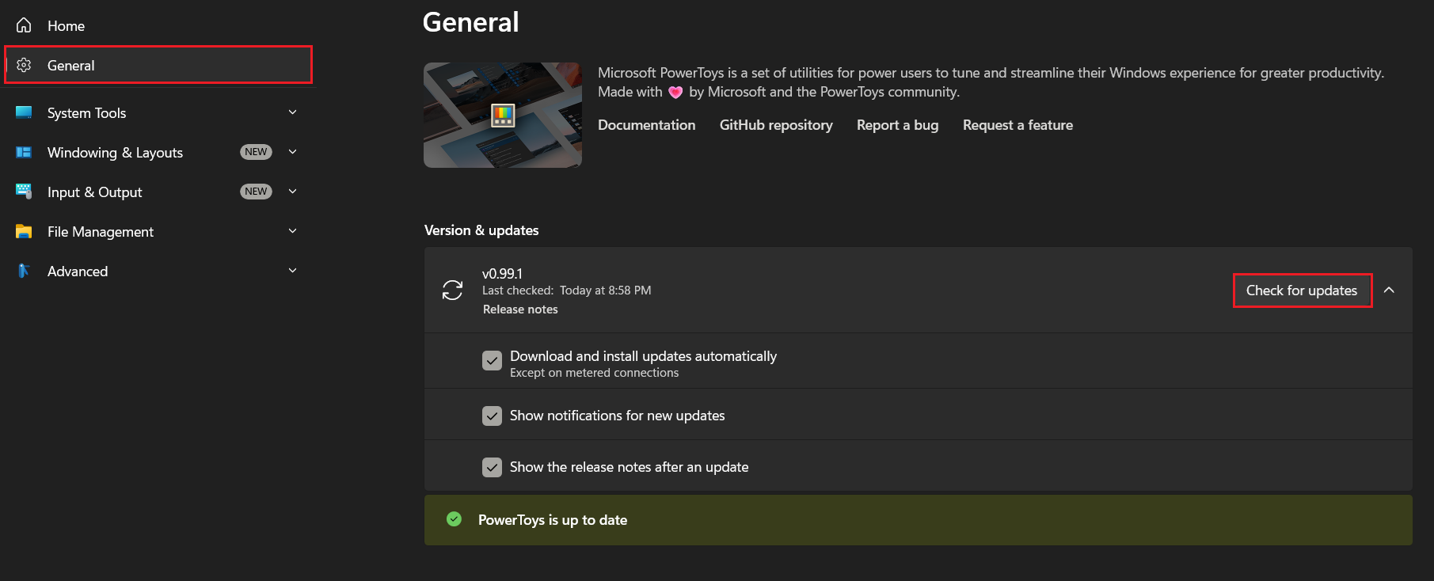
Task: Open the Home page
Action: [158, 25]
